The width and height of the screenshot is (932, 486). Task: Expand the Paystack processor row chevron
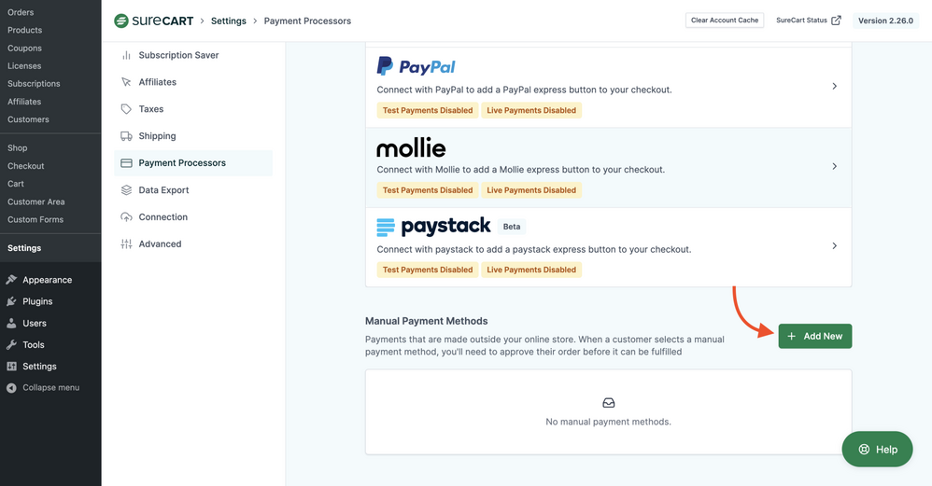tap(834, 246)
